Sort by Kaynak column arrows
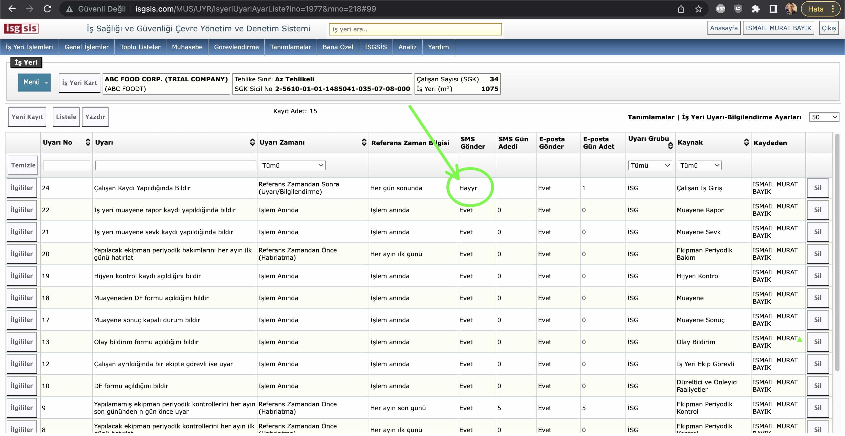 (x=746, y=142)
